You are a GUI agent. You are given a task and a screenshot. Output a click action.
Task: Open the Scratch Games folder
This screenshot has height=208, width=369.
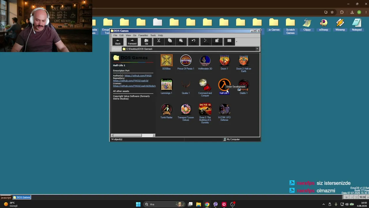290,23
